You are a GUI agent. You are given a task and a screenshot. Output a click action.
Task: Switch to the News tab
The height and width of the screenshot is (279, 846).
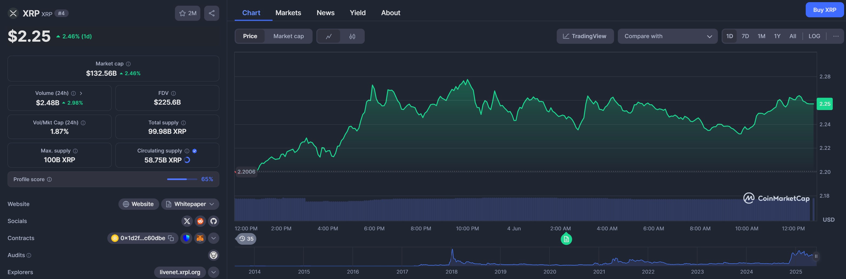click(326, 13)
